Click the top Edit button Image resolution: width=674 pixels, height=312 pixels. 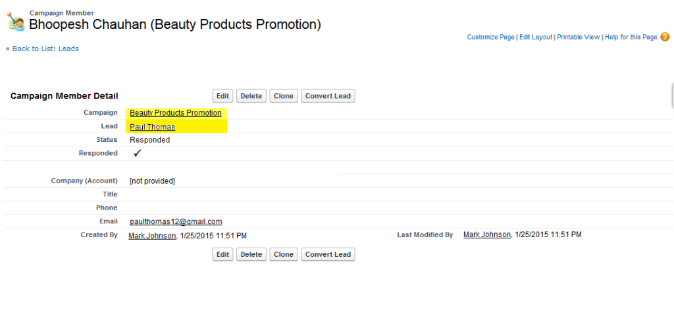tap(222, 96)
